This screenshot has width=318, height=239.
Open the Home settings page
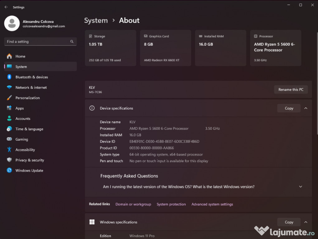point(40,56)
